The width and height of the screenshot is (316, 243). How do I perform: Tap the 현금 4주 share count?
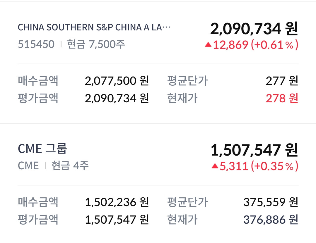pos(70,166)
